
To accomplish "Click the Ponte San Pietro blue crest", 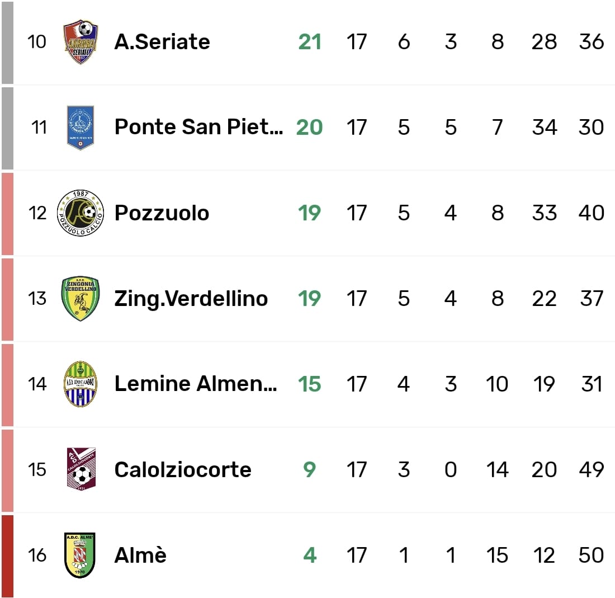I will 81,128.
